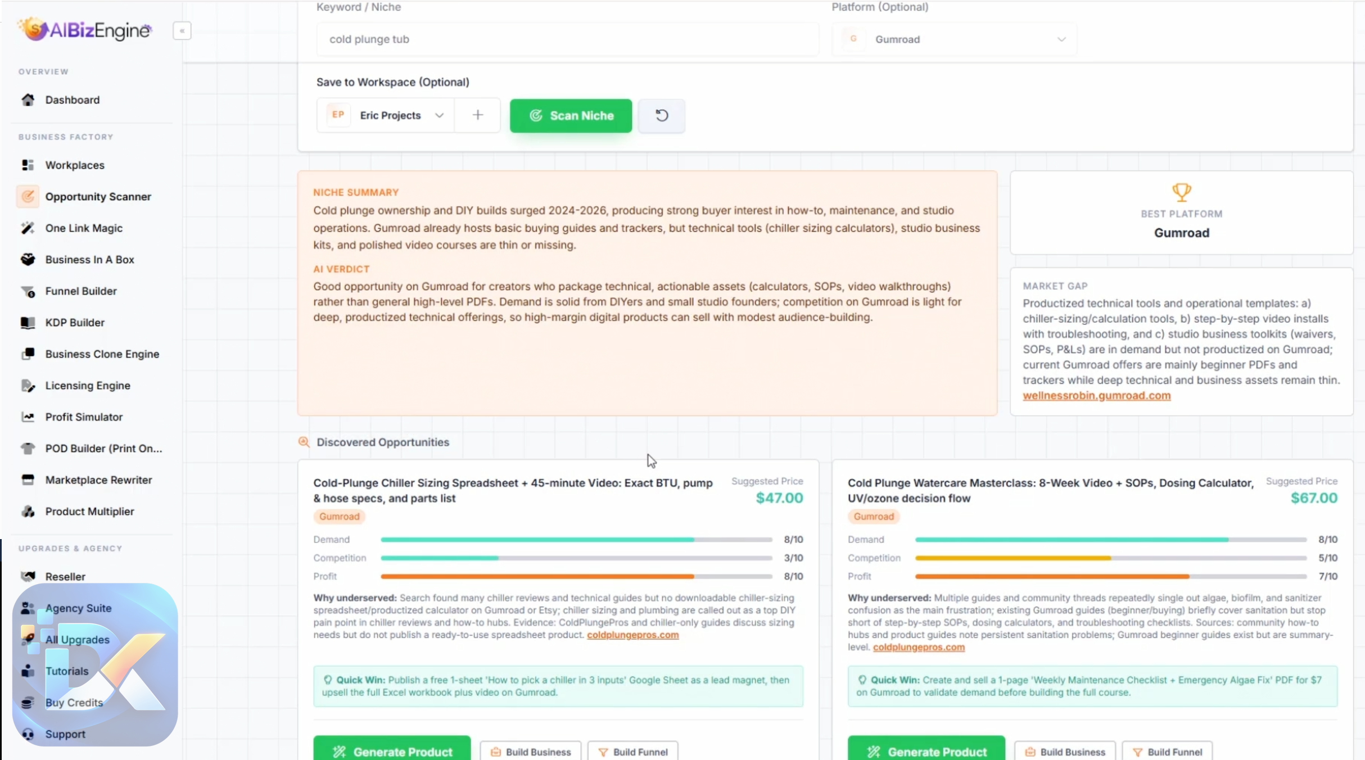
Task: Click the Business Clone Engine icon
Action: pyautogui.click(x=28, y=354)
